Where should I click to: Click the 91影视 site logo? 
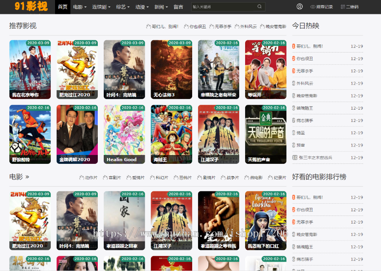coord(31,6)
